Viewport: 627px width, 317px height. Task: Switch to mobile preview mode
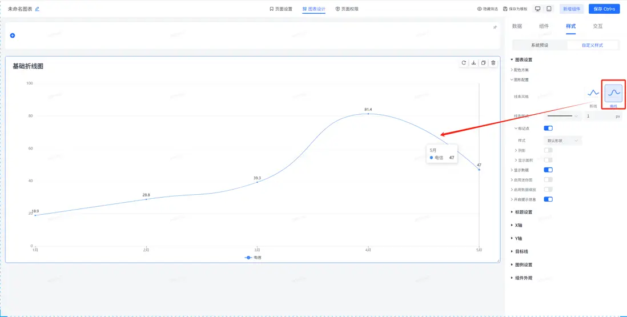pyautogui.click(x=549, y=9)
